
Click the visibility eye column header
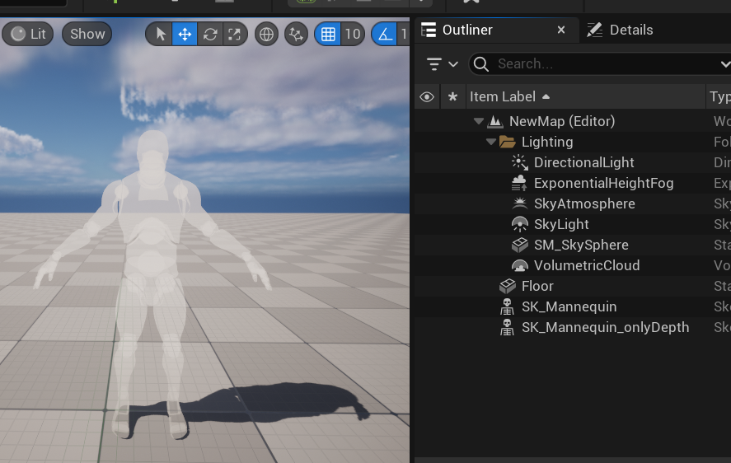(427, 96)
